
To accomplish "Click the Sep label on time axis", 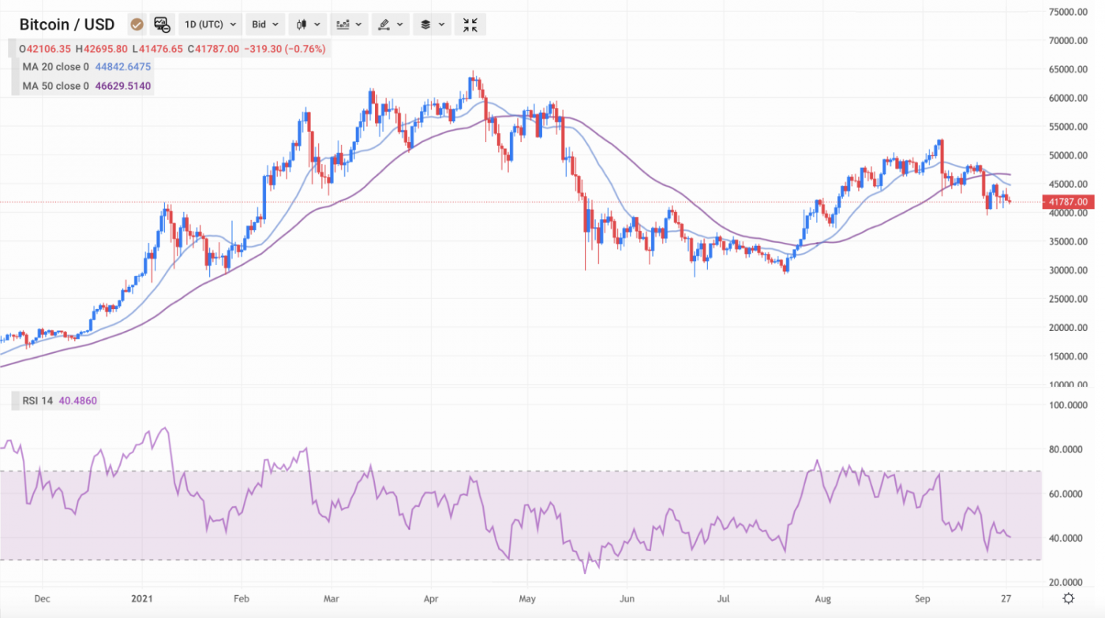I will coord(924,598).
